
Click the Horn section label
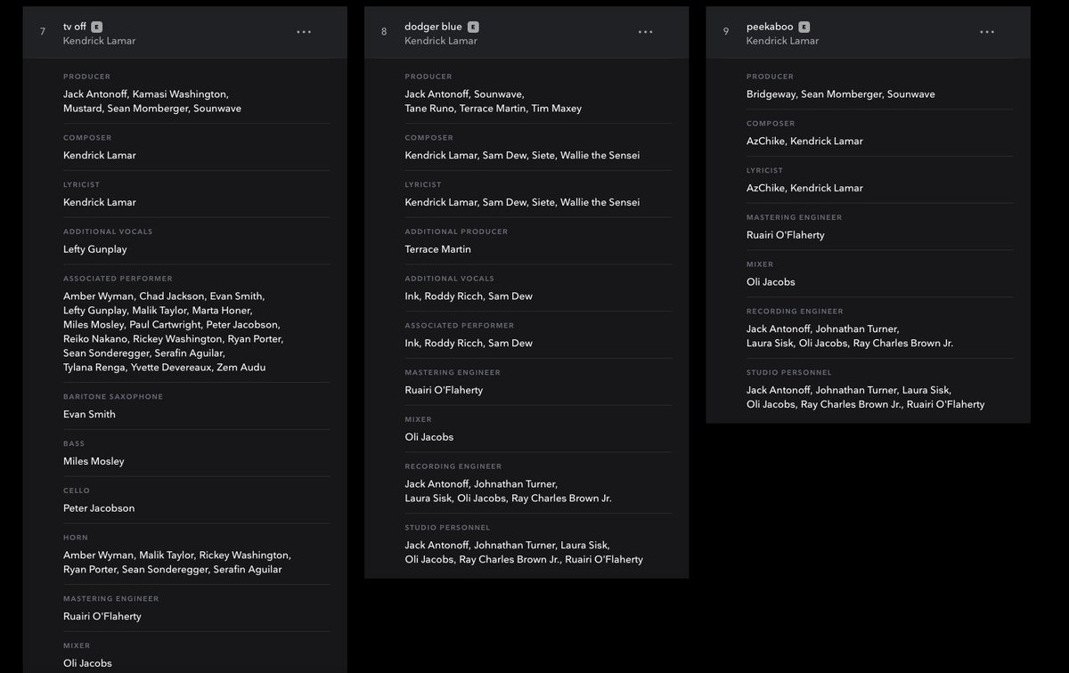tap(76, 538)
